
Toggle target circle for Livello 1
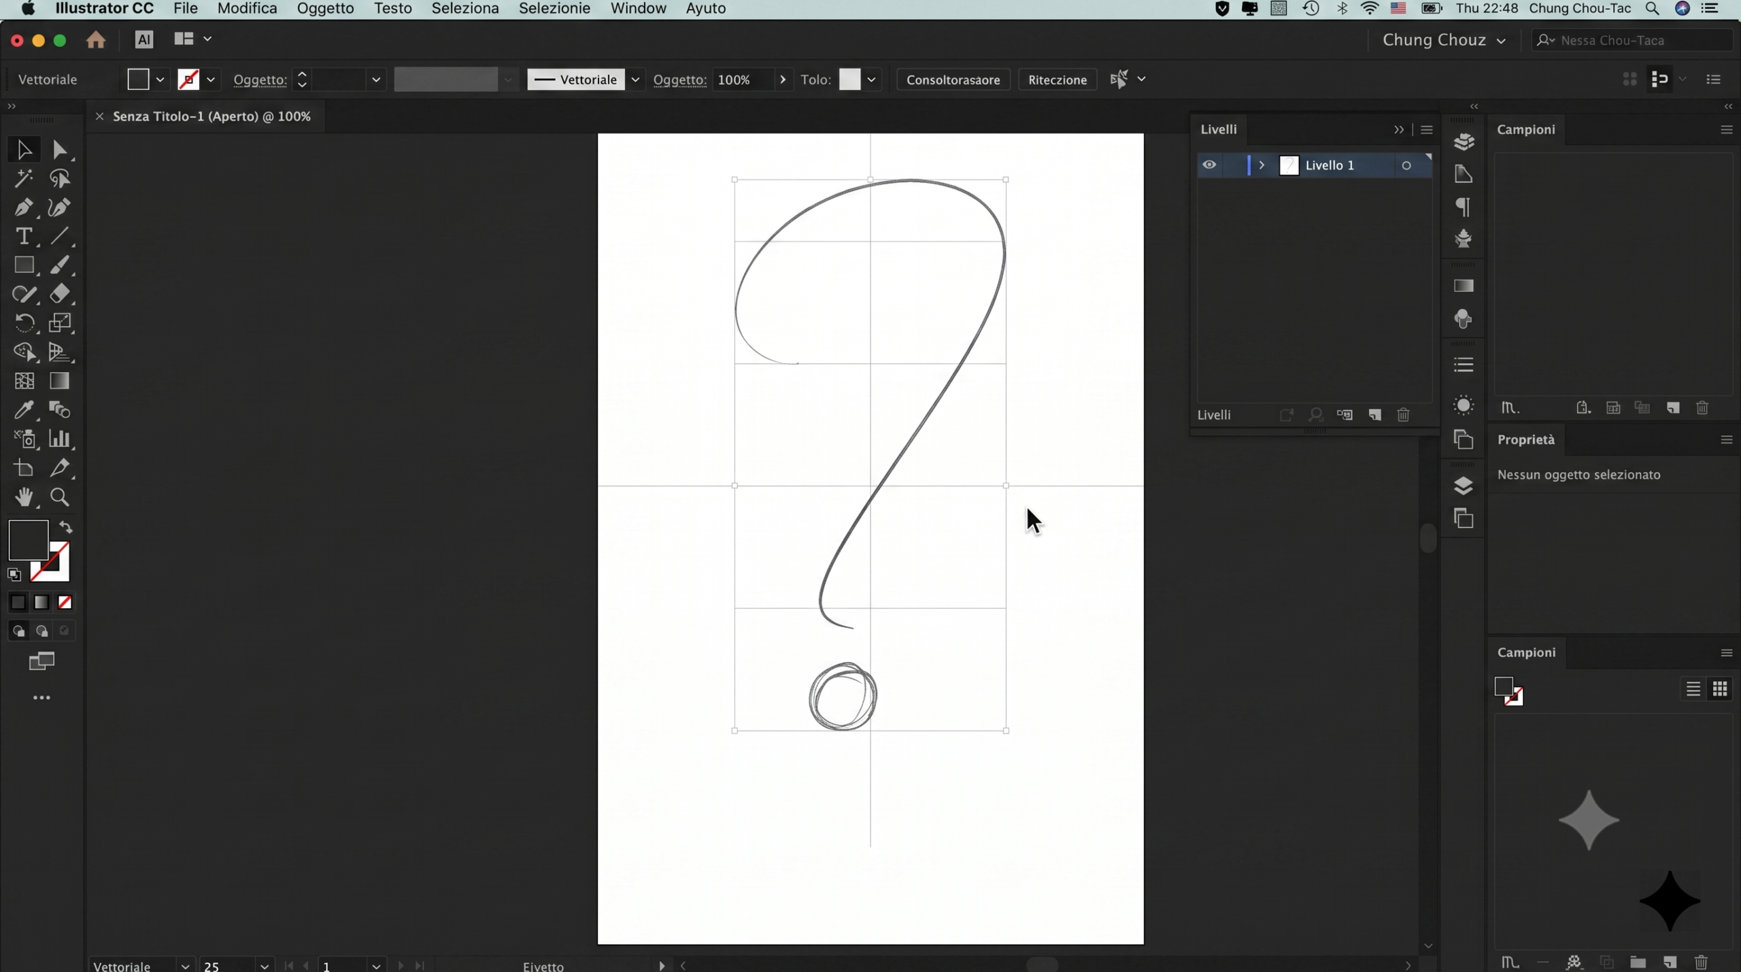(1406, 165)
